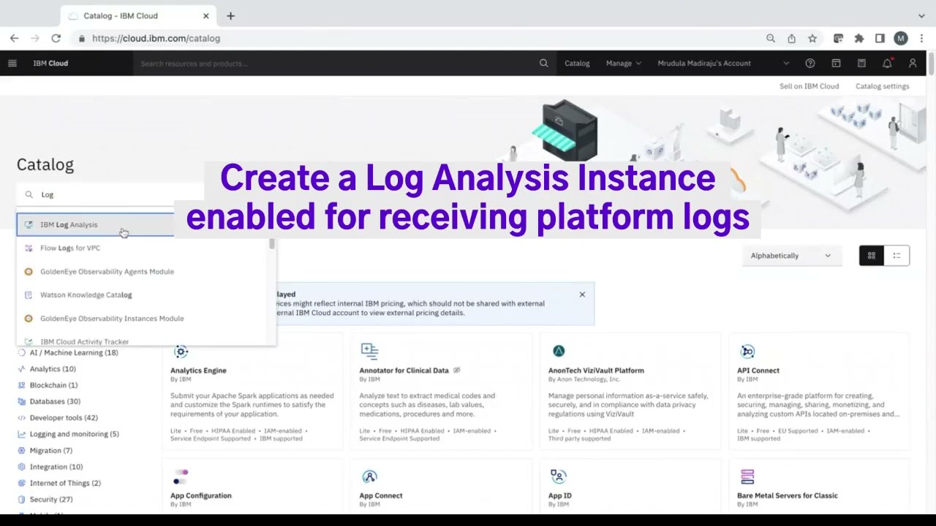The height and width of the screenshot is (526, 936).
Task: Filter by Logging and monitoring category
Action: tap(74, 434)
